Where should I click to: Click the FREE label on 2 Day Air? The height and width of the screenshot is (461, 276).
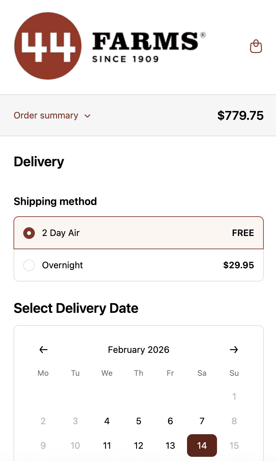click(x=243, y=233)
